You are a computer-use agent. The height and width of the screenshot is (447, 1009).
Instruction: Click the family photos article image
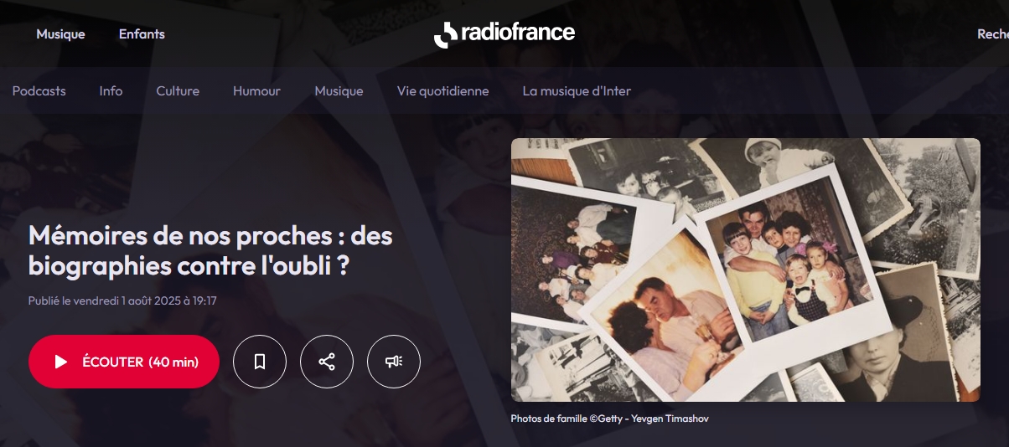(745, 270)
